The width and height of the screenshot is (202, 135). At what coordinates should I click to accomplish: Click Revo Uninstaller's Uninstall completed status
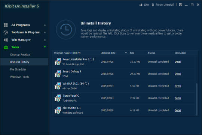[x=158, y=62]
